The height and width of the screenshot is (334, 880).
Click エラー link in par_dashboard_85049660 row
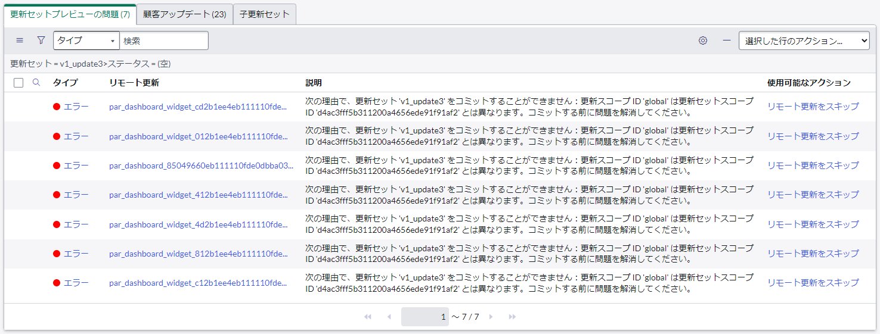click(x=76, y=166)
